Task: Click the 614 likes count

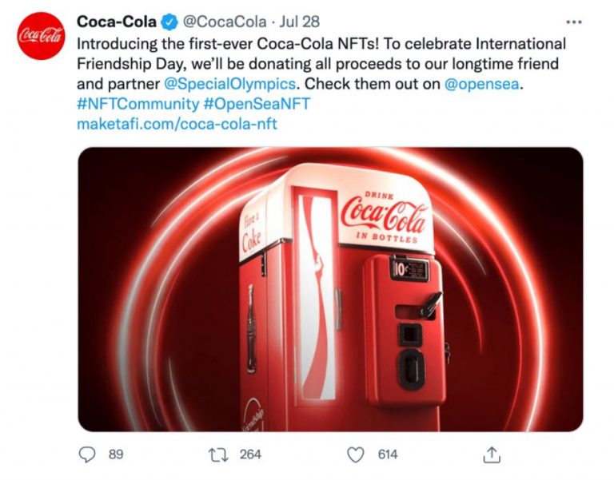Action: [388, 454]
